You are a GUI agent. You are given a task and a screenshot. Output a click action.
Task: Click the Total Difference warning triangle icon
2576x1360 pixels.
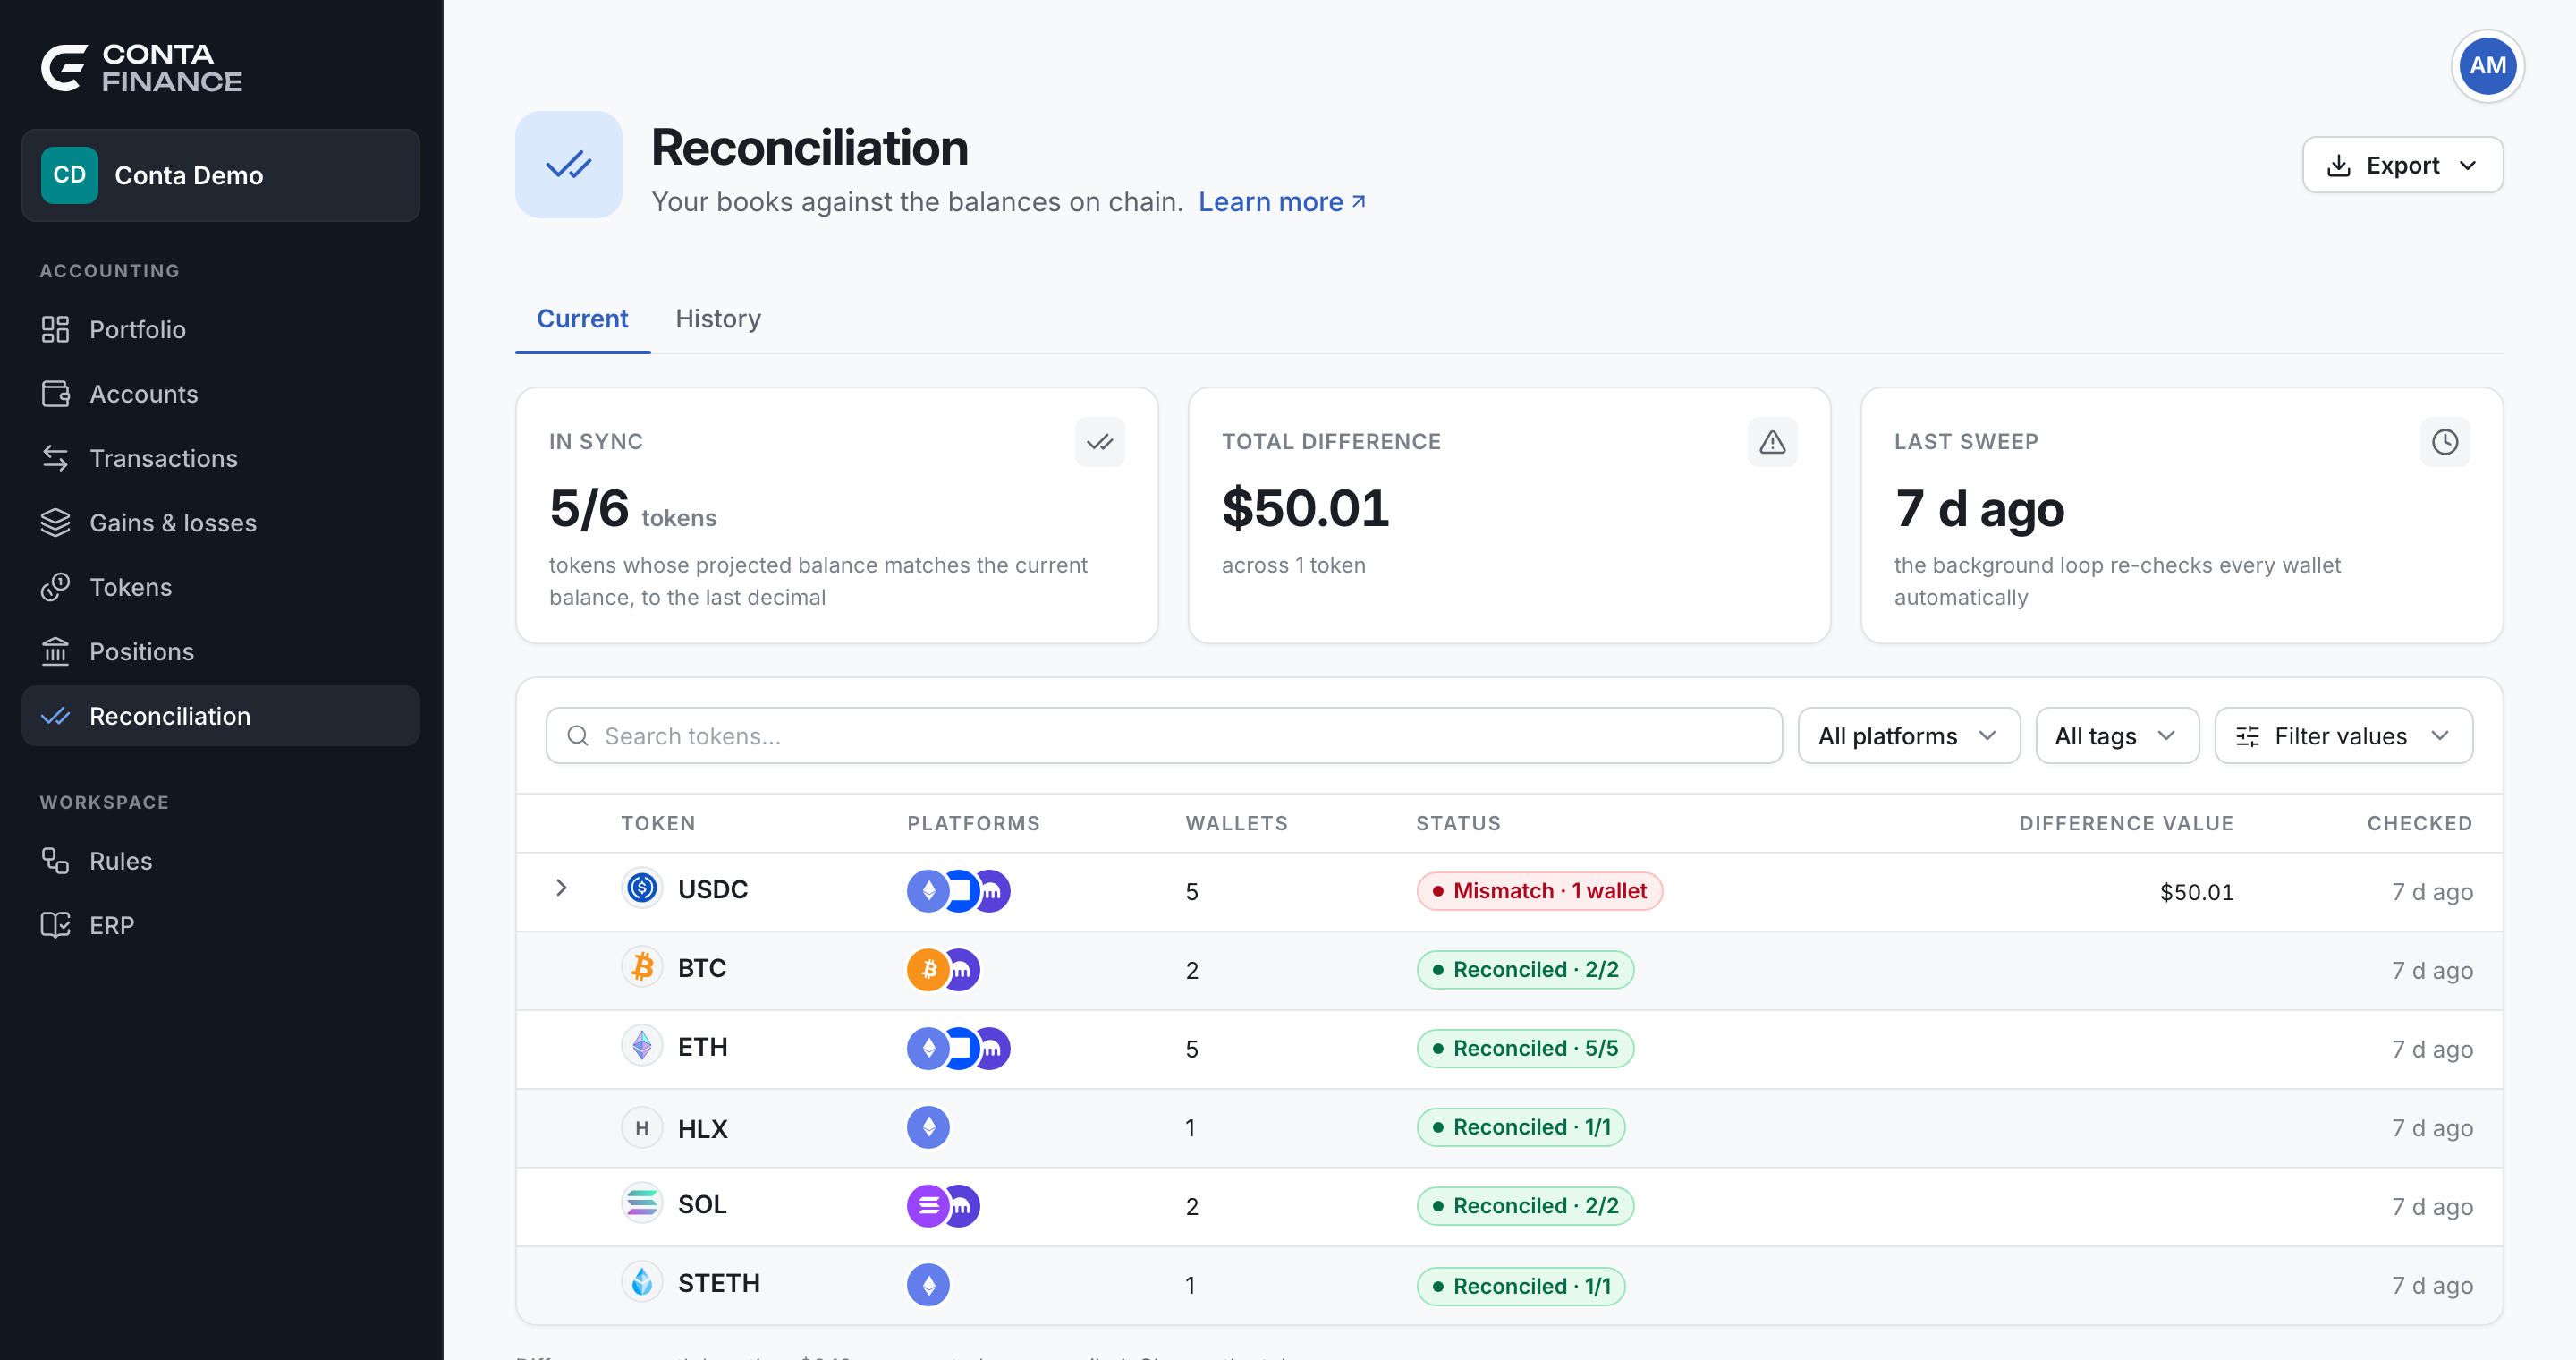(1772, 442)
